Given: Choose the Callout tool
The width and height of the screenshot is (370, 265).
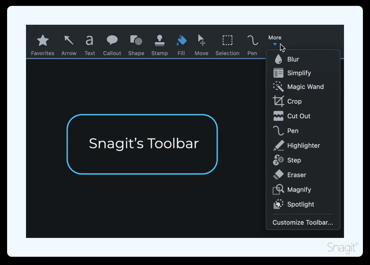Looking at the screenshot, I should coord(112,45).
